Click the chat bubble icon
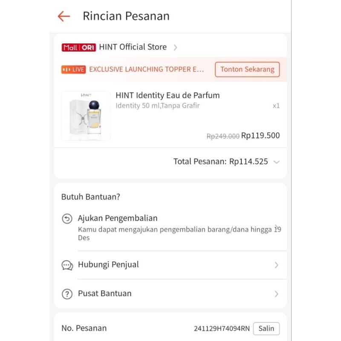 (67, 265)
